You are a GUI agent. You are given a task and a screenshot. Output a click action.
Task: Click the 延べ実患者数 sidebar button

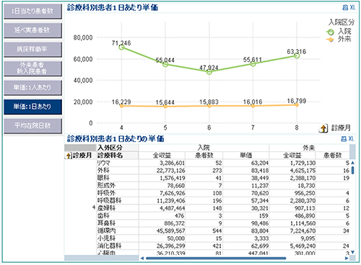[32, 30]
